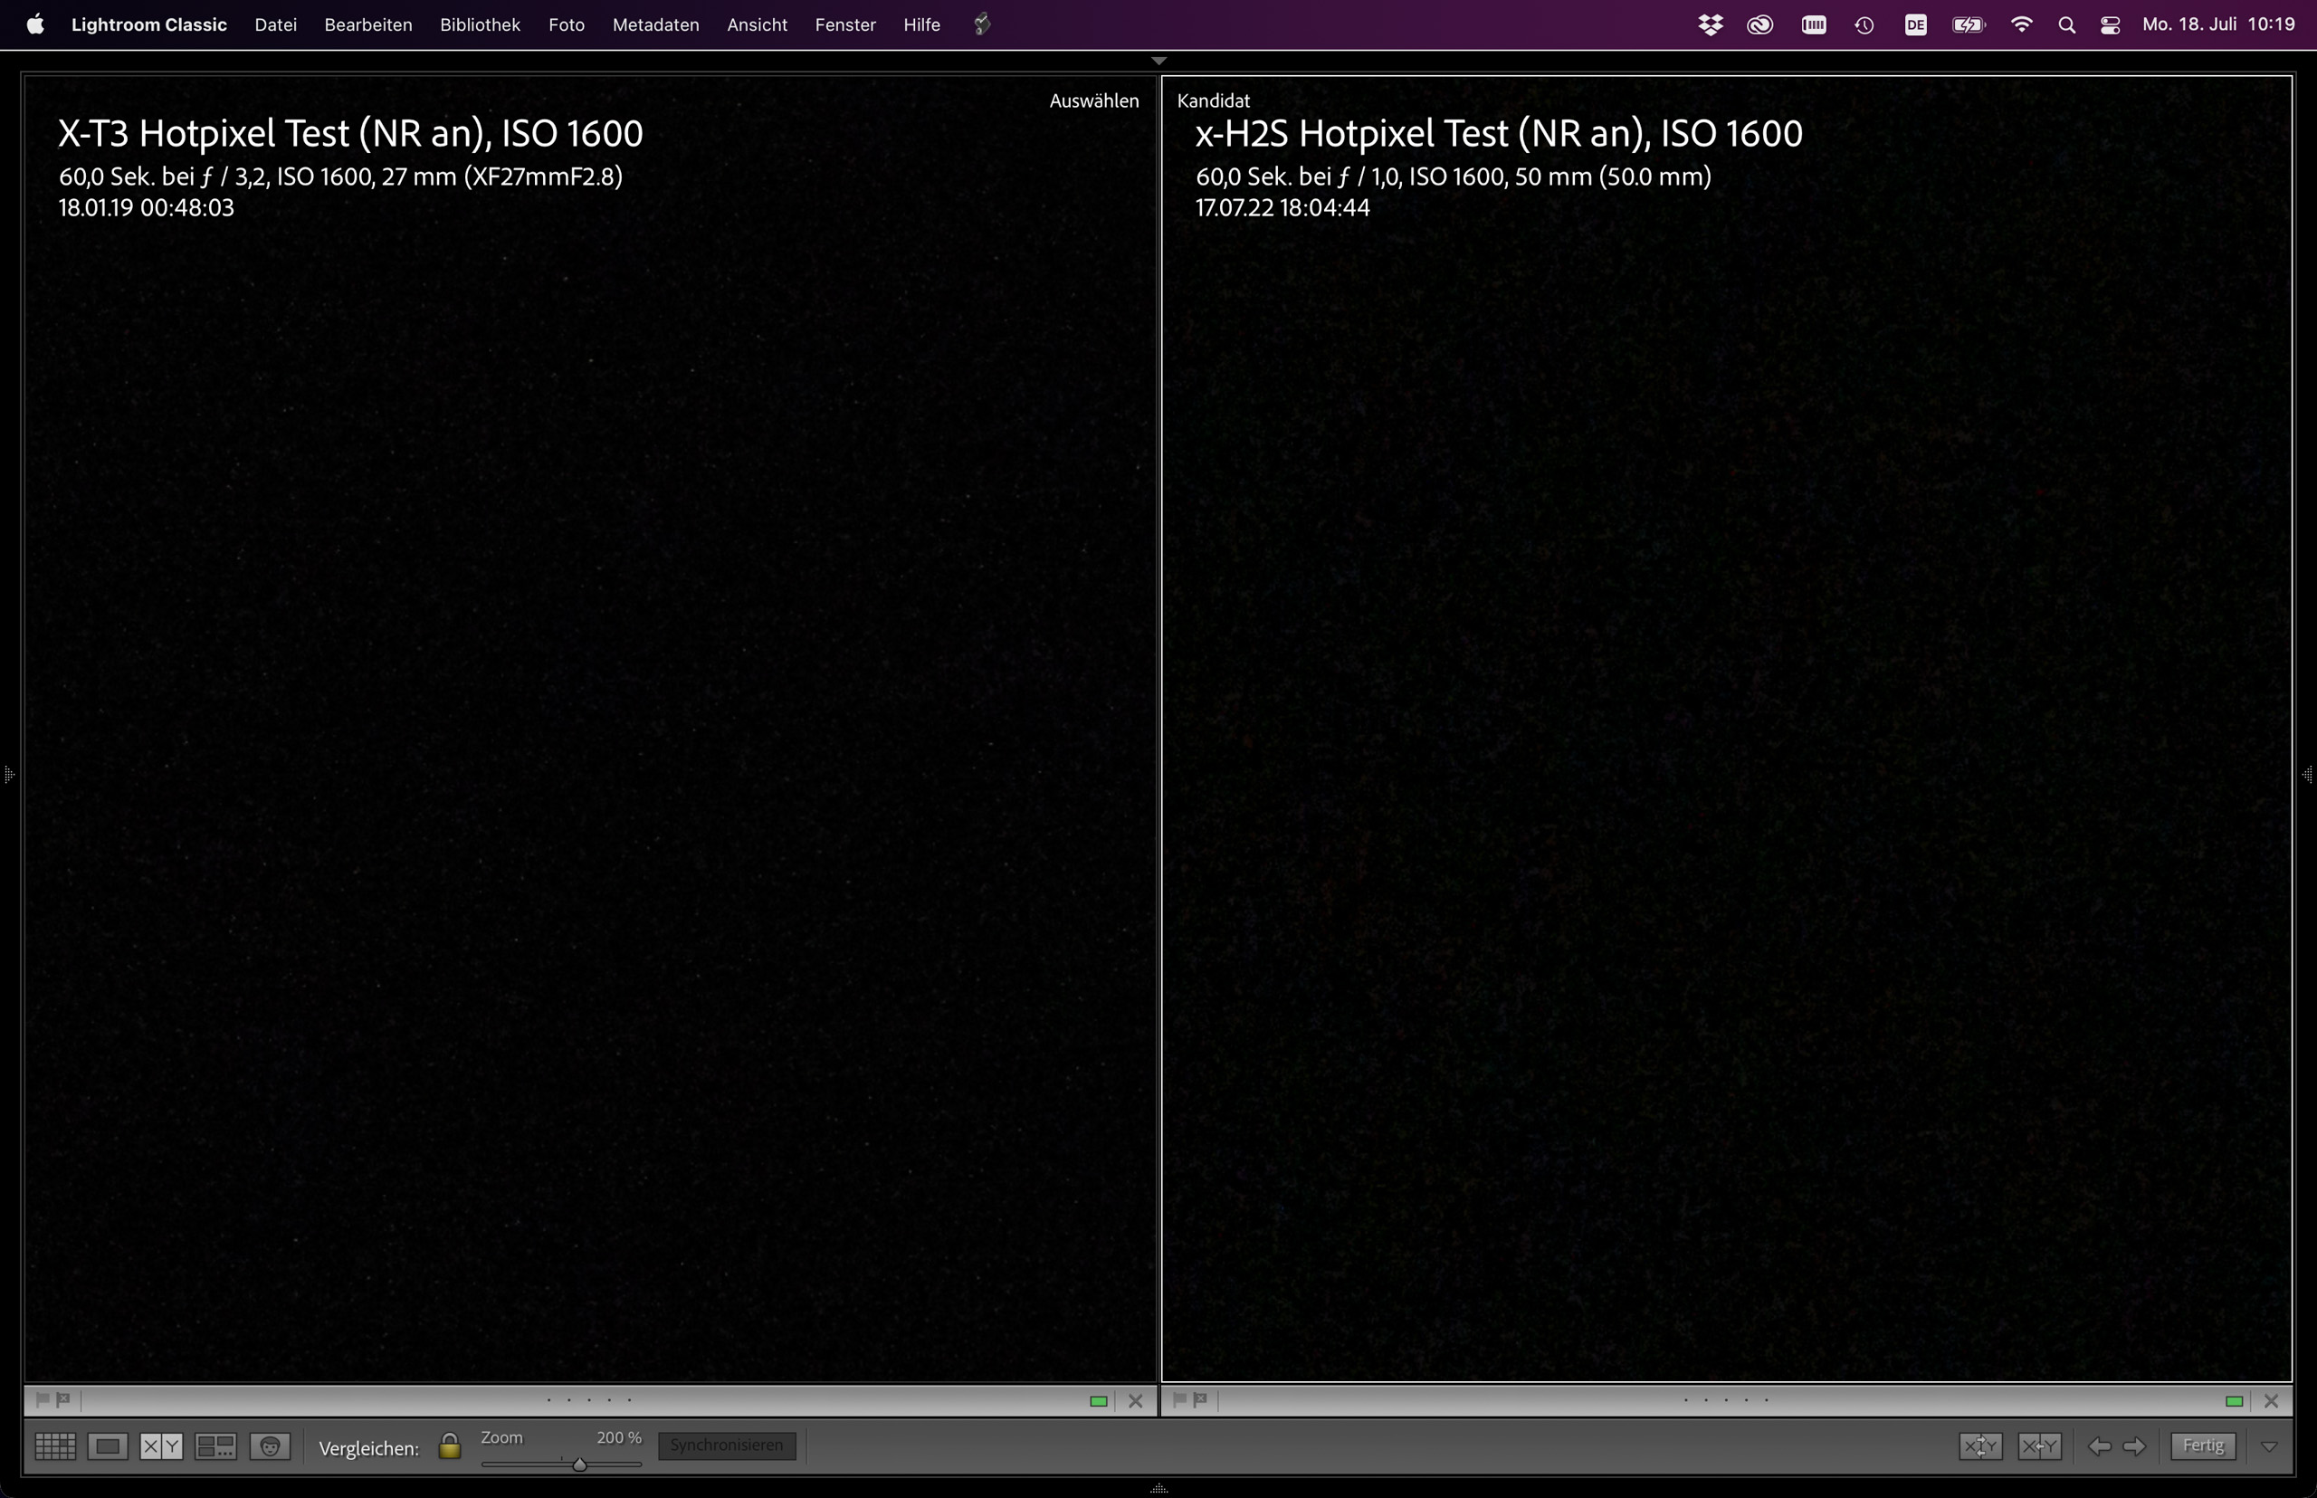
Task: Remove the x-H2S candidate with X
Action: 2271,1401
